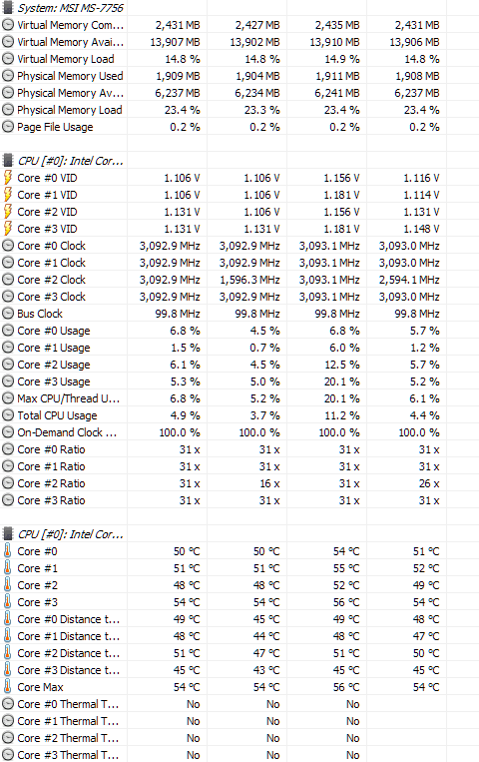479x762 pixels.
Task: Click the CPU chip icon above temperature sensors
Action: click(x=8, y=534)
